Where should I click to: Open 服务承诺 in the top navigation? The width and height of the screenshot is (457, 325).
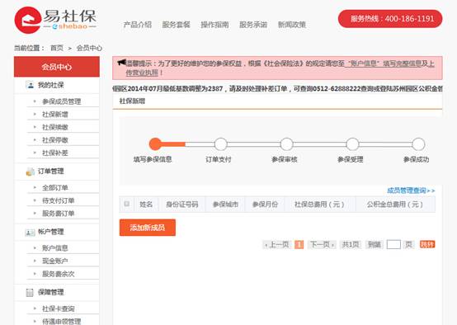pyautogui.click(x=253, y=25)
